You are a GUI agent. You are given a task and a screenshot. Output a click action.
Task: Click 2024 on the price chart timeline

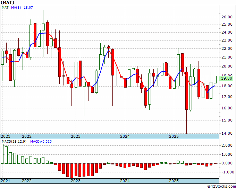click(x=125, y=136)
